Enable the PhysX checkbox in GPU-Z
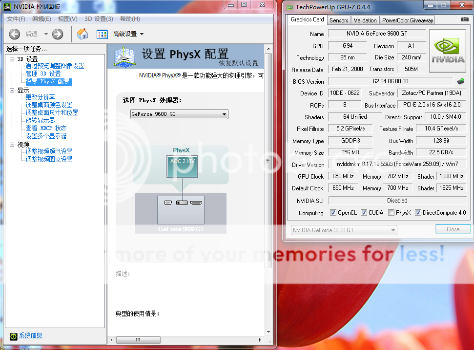 392,213
